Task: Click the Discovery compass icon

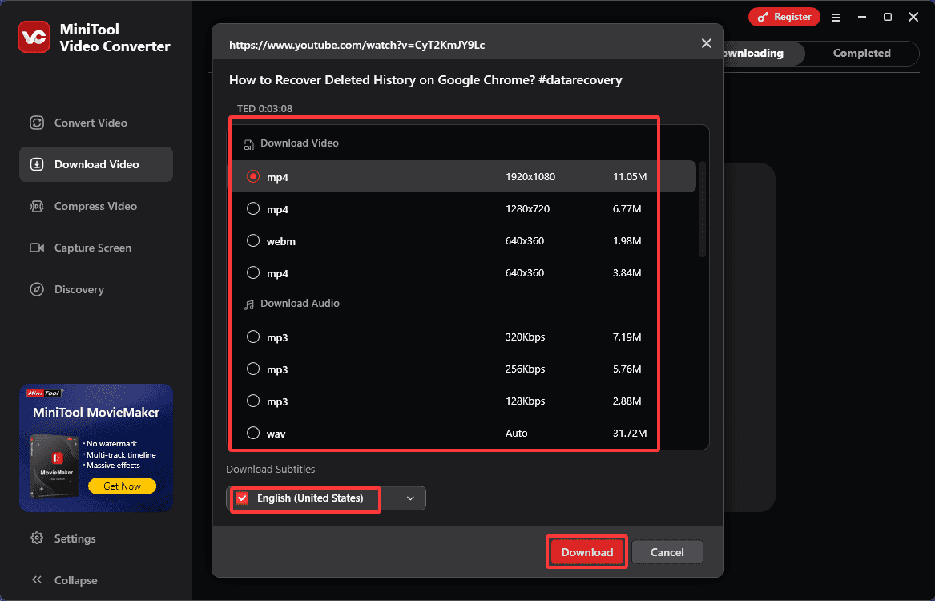Action: 37,290
